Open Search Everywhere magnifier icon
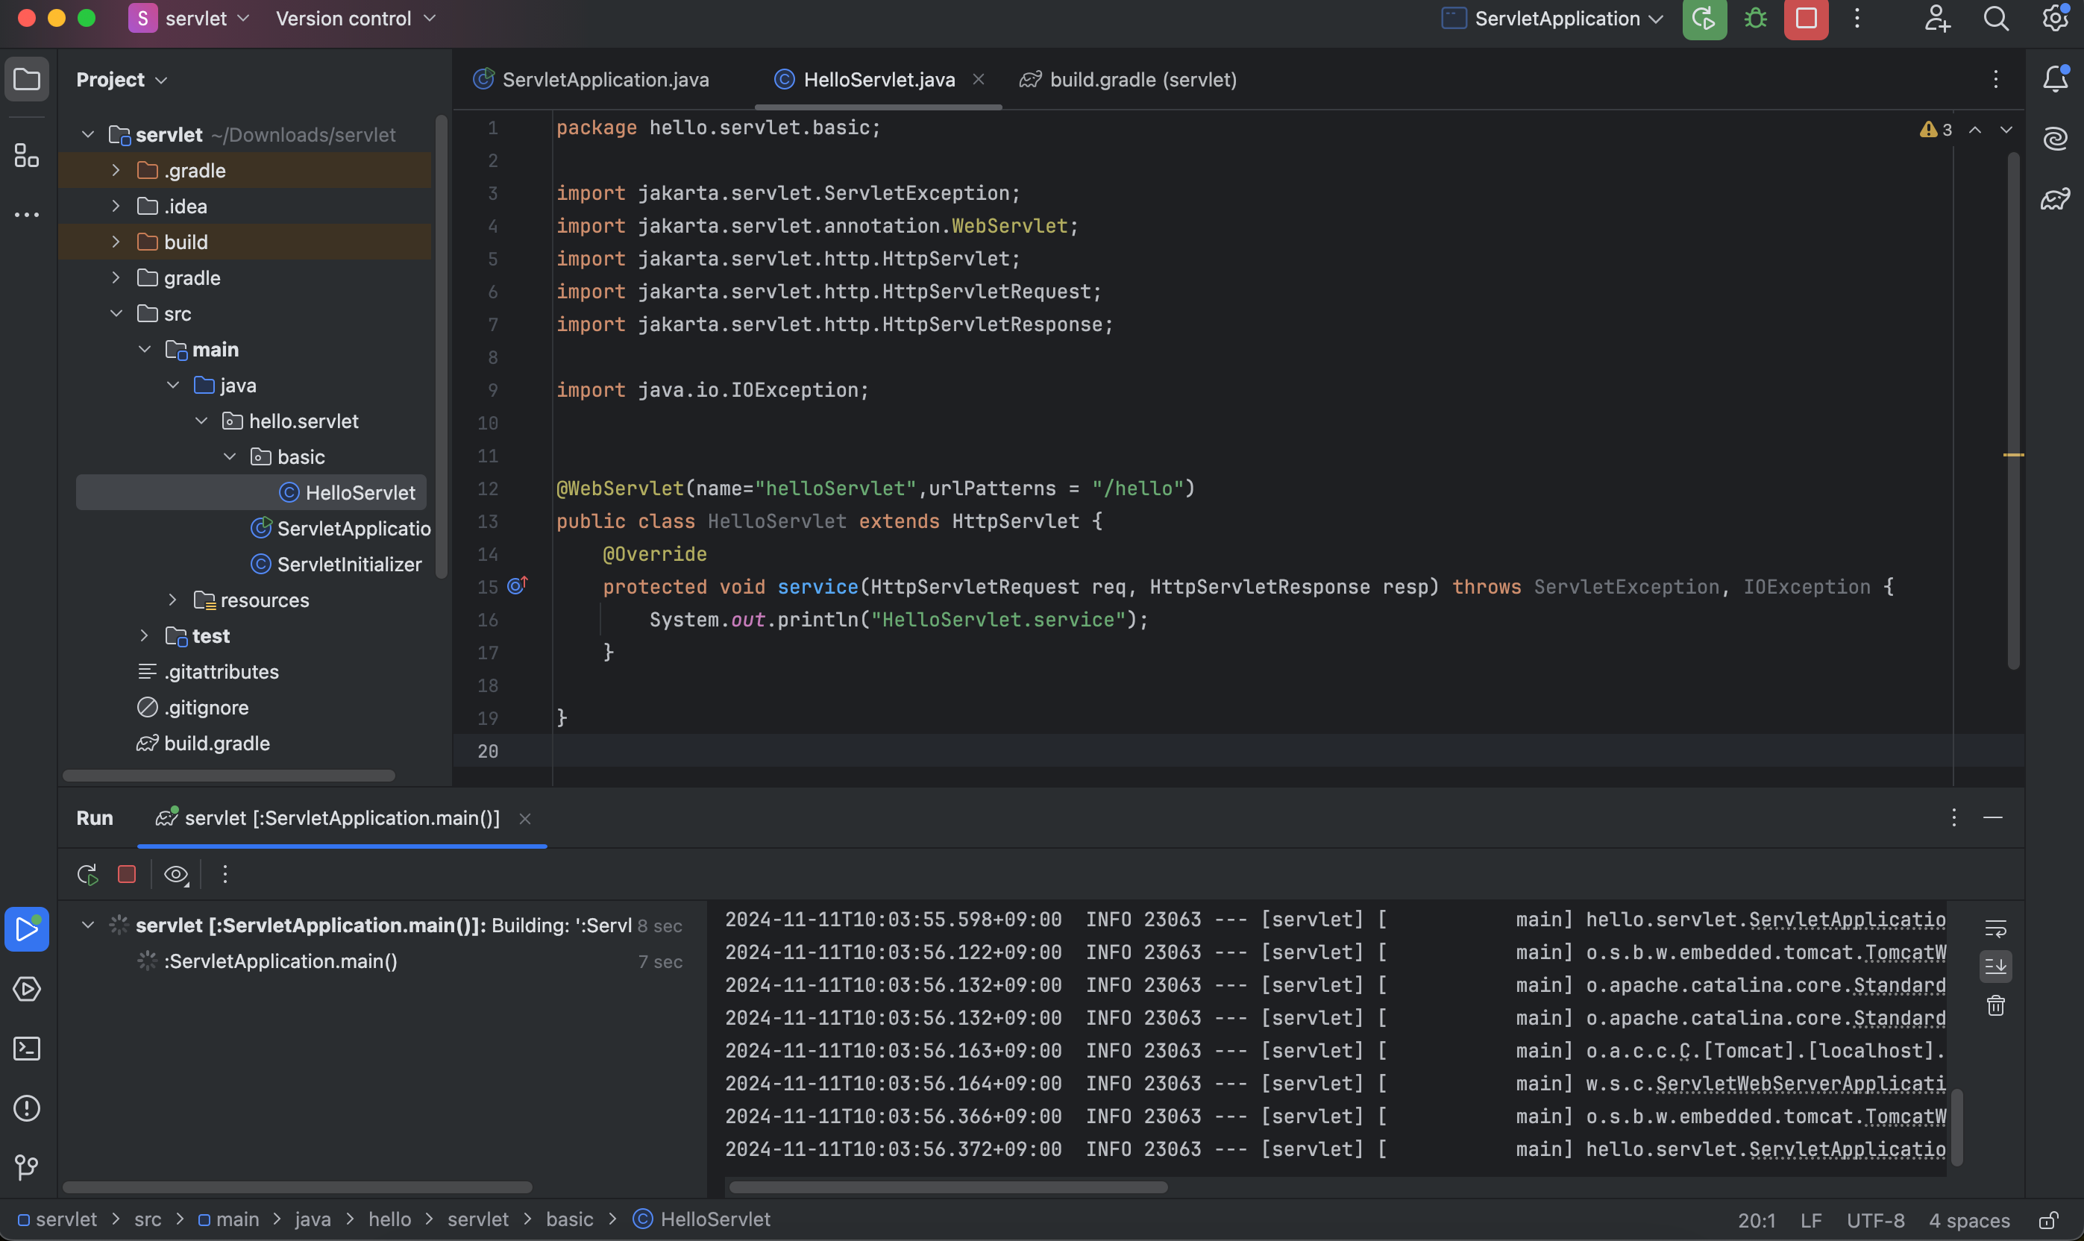Screen dimensions: 2084x1241 pos(1996,19)
